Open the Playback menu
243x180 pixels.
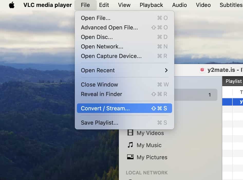click(151, 5)
